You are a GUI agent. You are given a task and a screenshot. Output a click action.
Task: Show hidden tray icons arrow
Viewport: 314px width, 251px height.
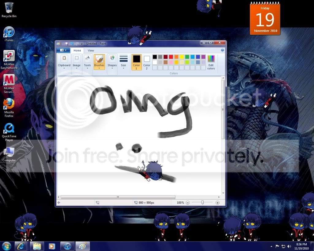271,246
